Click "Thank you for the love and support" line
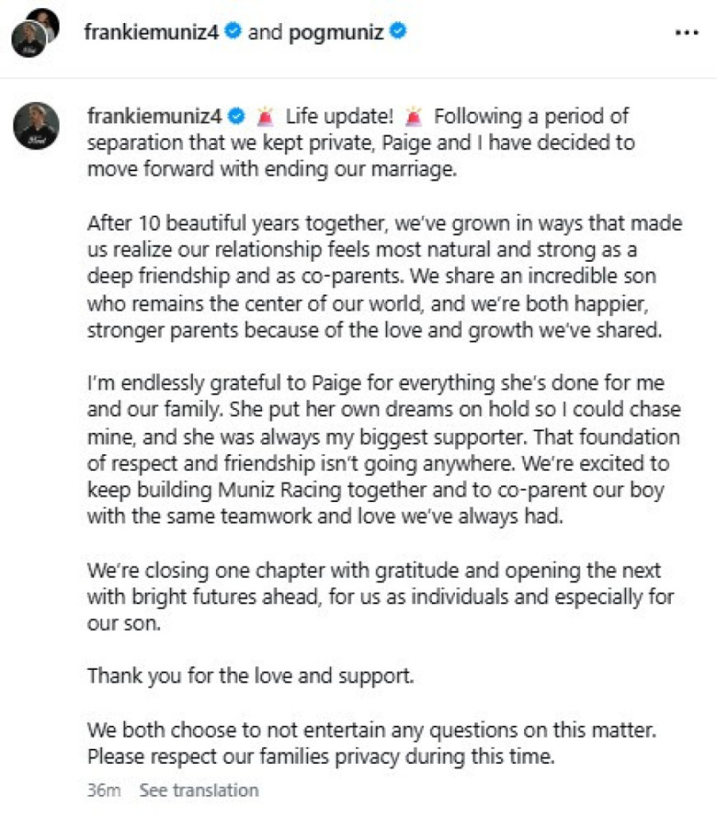The image size is (717, 818). point(251,676)
